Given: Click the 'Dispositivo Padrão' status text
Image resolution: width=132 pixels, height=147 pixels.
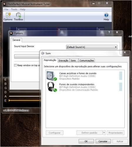Looking at the screenshot, I should tap(69, 79).
